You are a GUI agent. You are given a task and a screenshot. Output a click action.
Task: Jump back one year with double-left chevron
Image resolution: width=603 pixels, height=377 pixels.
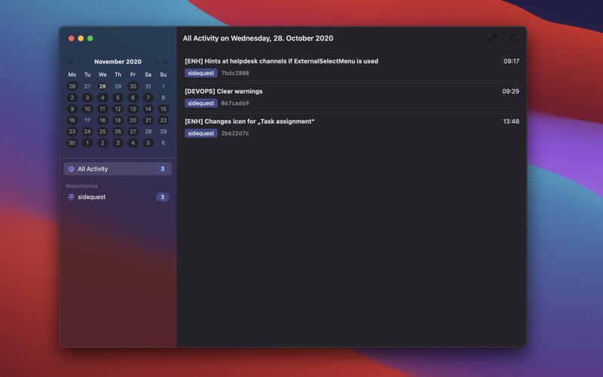[x=69, y=62]
